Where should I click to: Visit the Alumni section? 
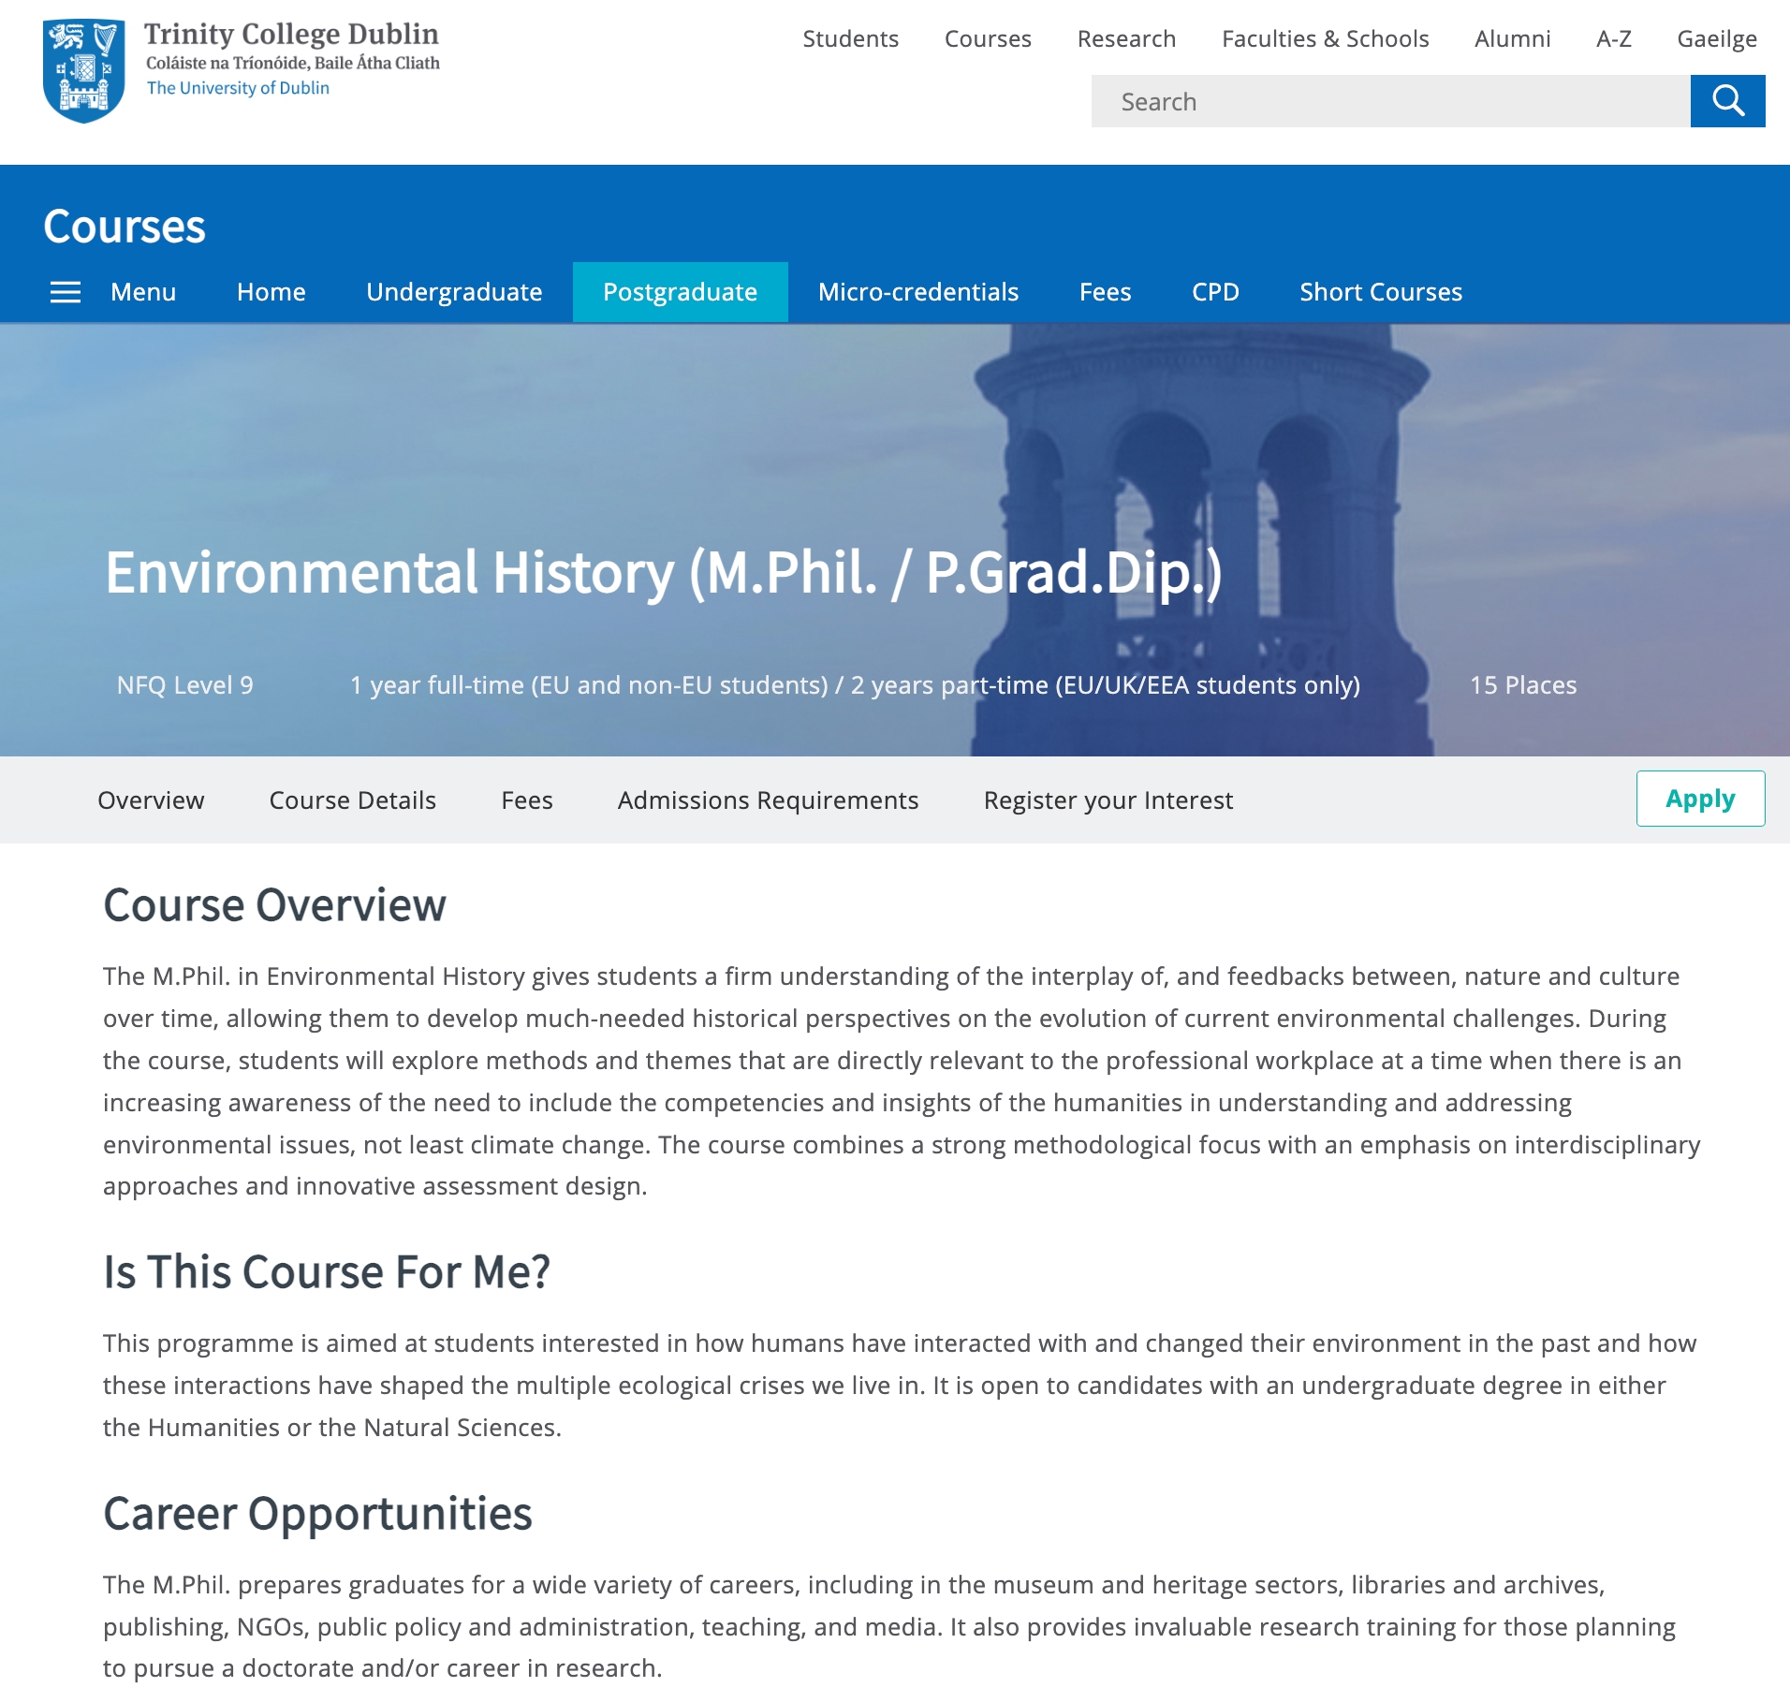(1512, 38)
